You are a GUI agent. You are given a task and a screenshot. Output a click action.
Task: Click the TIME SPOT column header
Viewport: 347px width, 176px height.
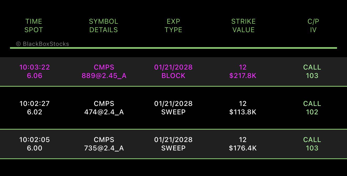34,26
